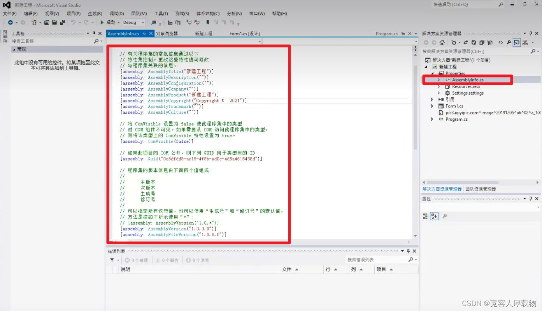Expand the Resources.resx tree node
The height and width of the screenshot is (311, 542).
pyautogui.click(x=439, y=86)
